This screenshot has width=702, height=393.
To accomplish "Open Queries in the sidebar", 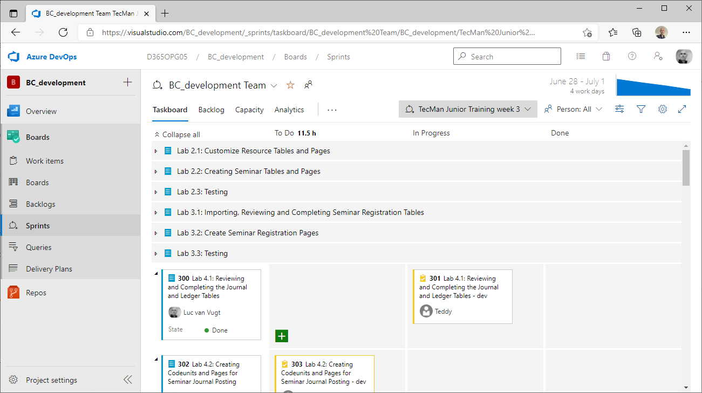I will (x=70, y=247).
